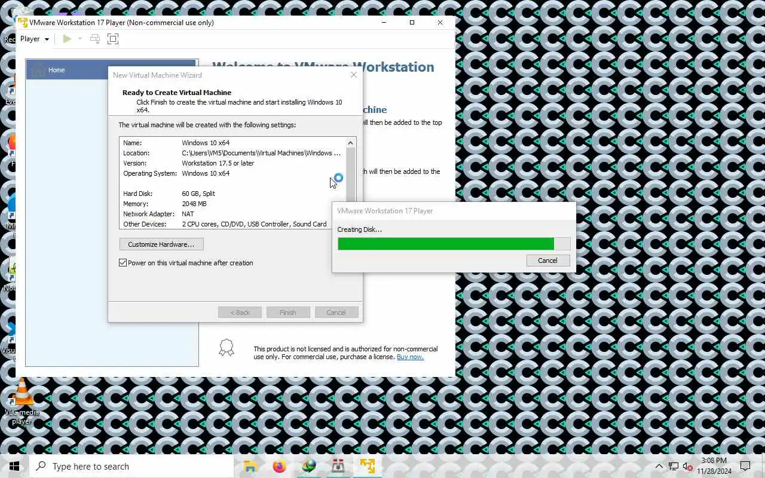Open File Explorer from taskbar
765x478 pixels.
click(x=250, y=466)
